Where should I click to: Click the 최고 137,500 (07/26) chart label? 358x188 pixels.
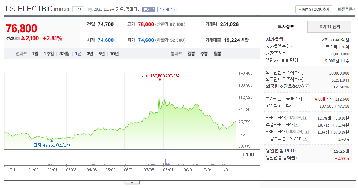160,76
